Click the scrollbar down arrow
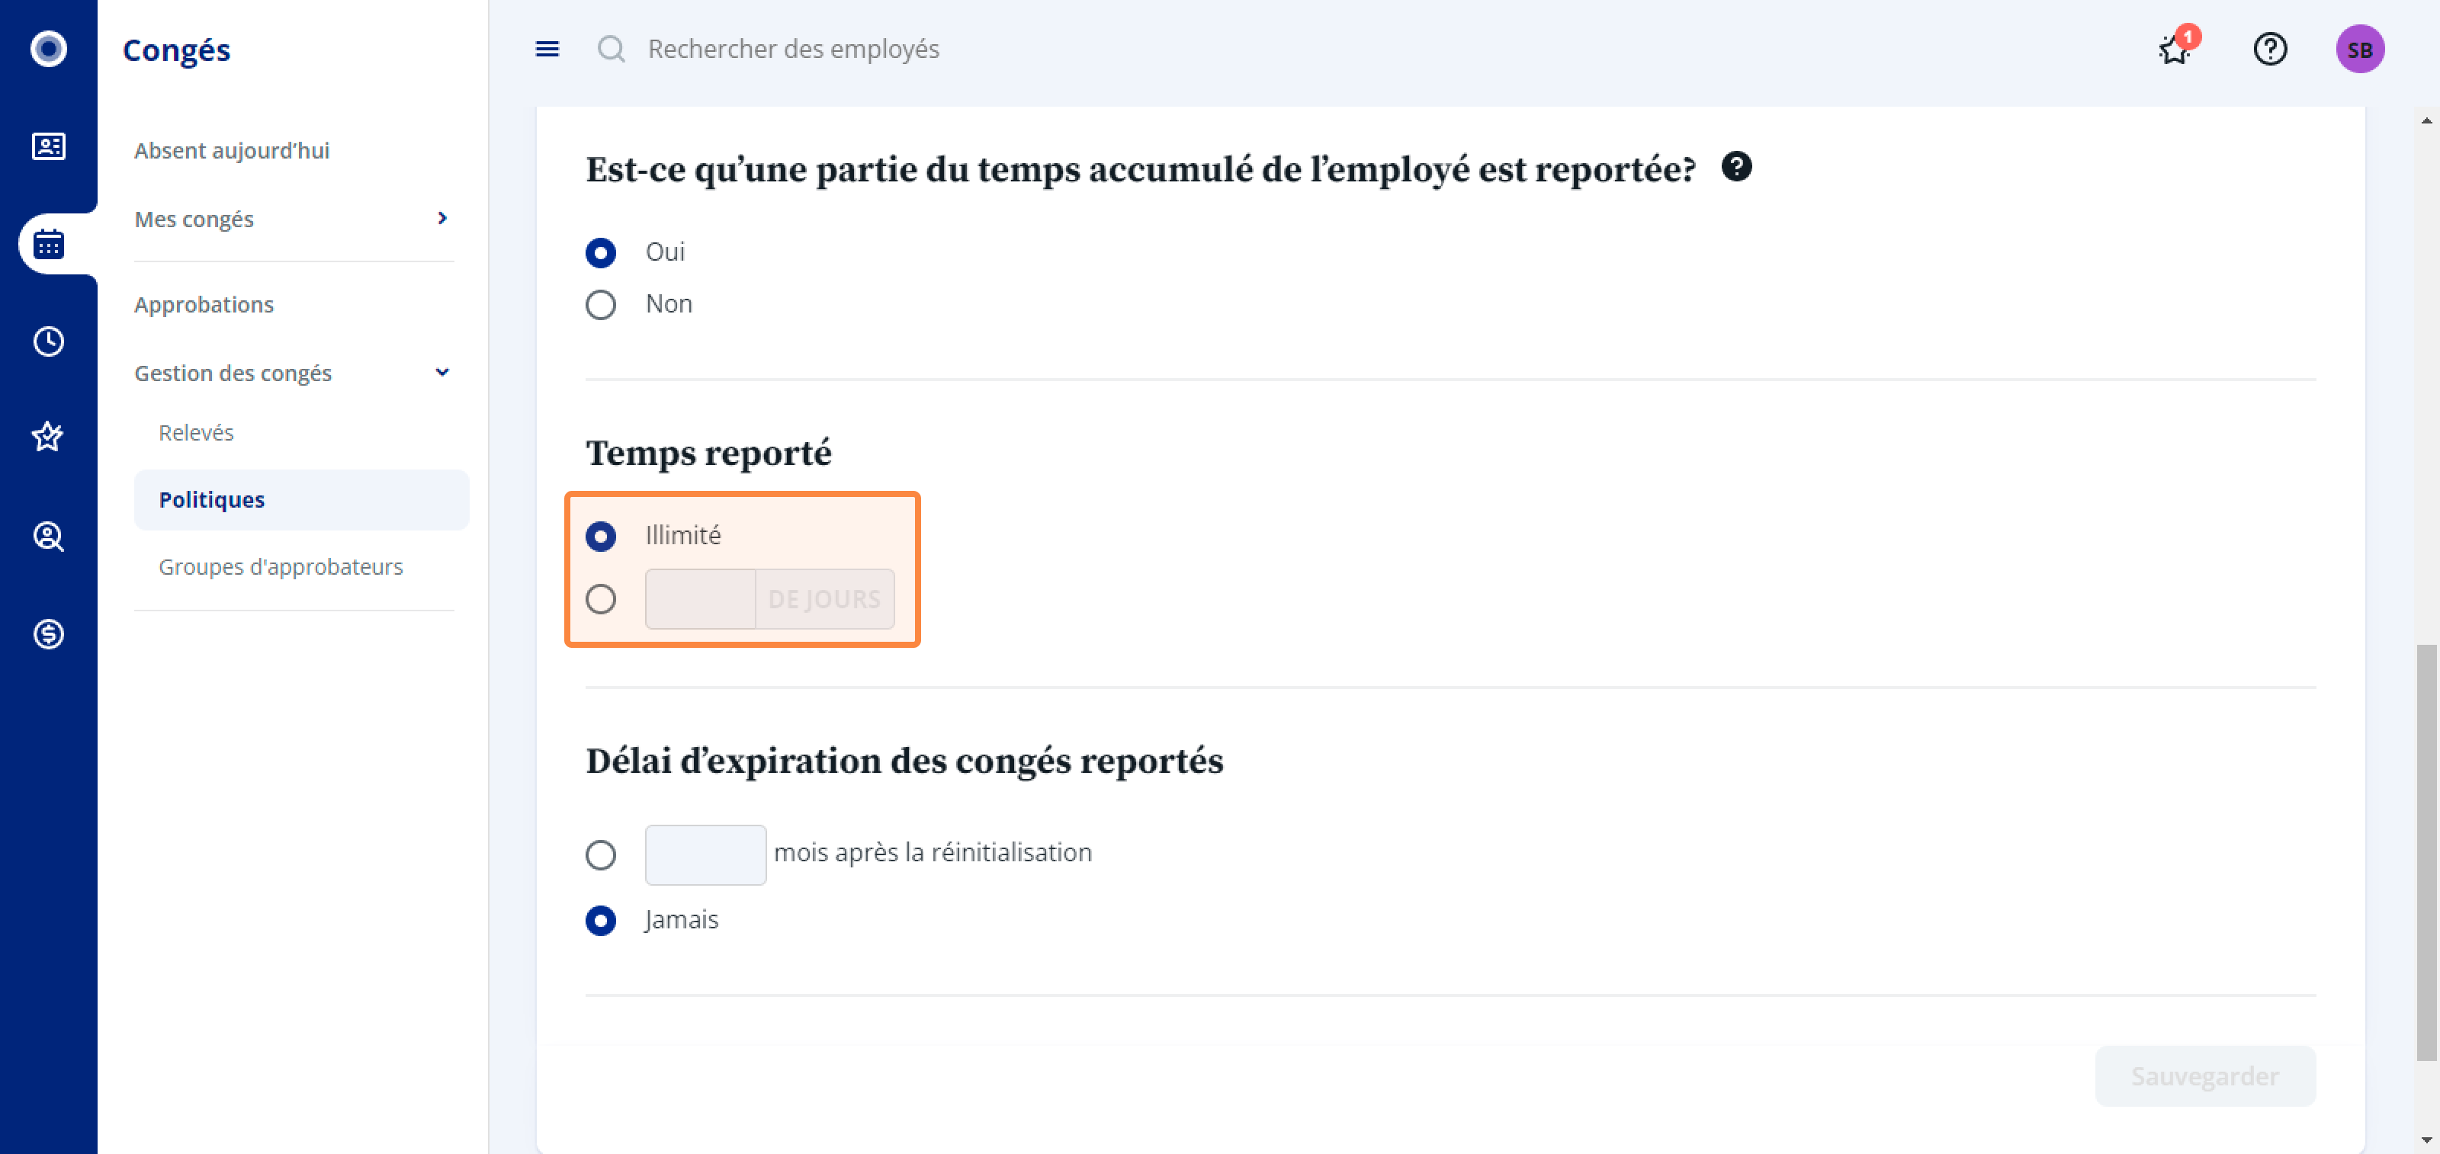The height and width of the screenshot is (1154, 2440). [2426, 1140]
